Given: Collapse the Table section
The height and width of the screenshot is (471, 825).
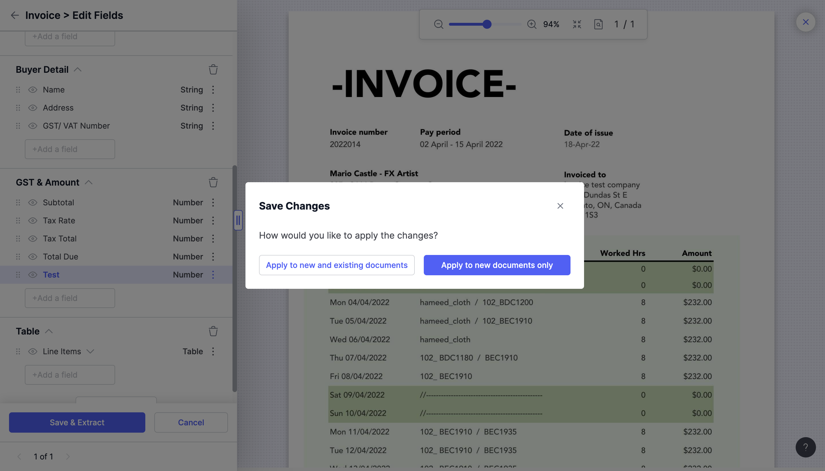Looking at the screenshot, I should pos(49,331).
